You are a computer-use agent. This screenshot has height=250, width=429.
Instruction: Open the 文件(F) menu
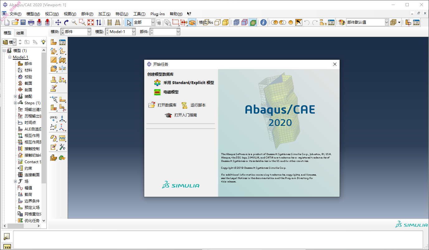(x=16, y=14)
